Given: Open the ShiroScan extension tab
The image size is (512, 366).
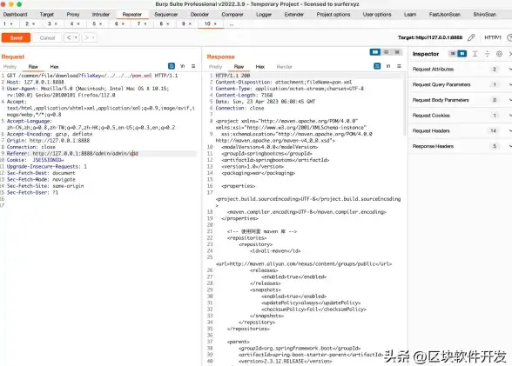Looking at the screenshot, I should tap(484, 14).
